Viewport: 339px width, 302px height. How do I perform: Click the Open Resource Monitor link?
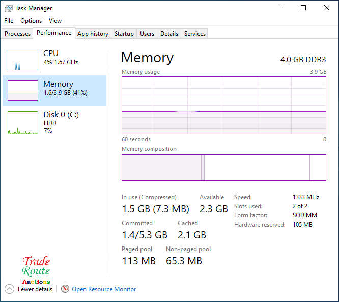pos(104,289)
